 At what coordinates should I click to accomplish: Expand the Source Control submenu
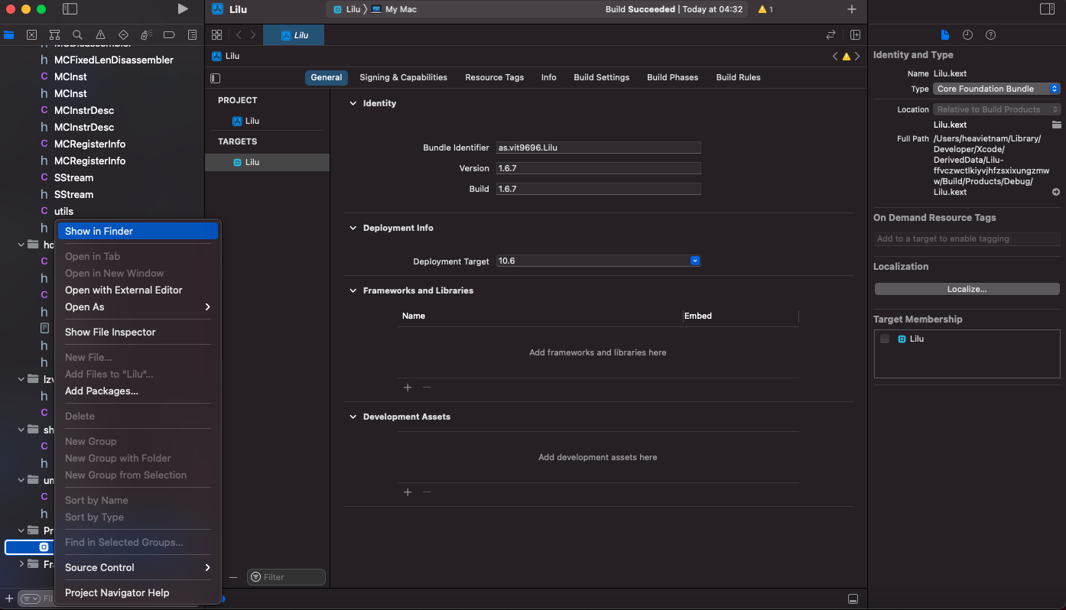pos(138,567)
